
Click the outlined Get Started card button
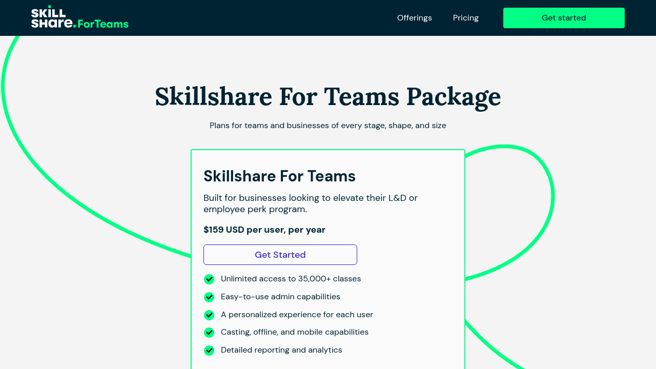click(x=280, y=255)
